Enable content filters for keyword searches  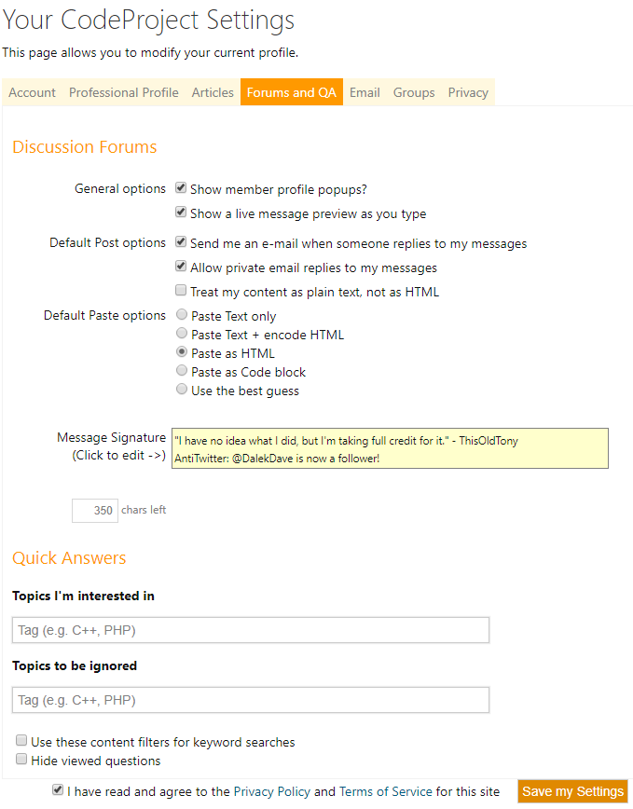tap(21, 741)
